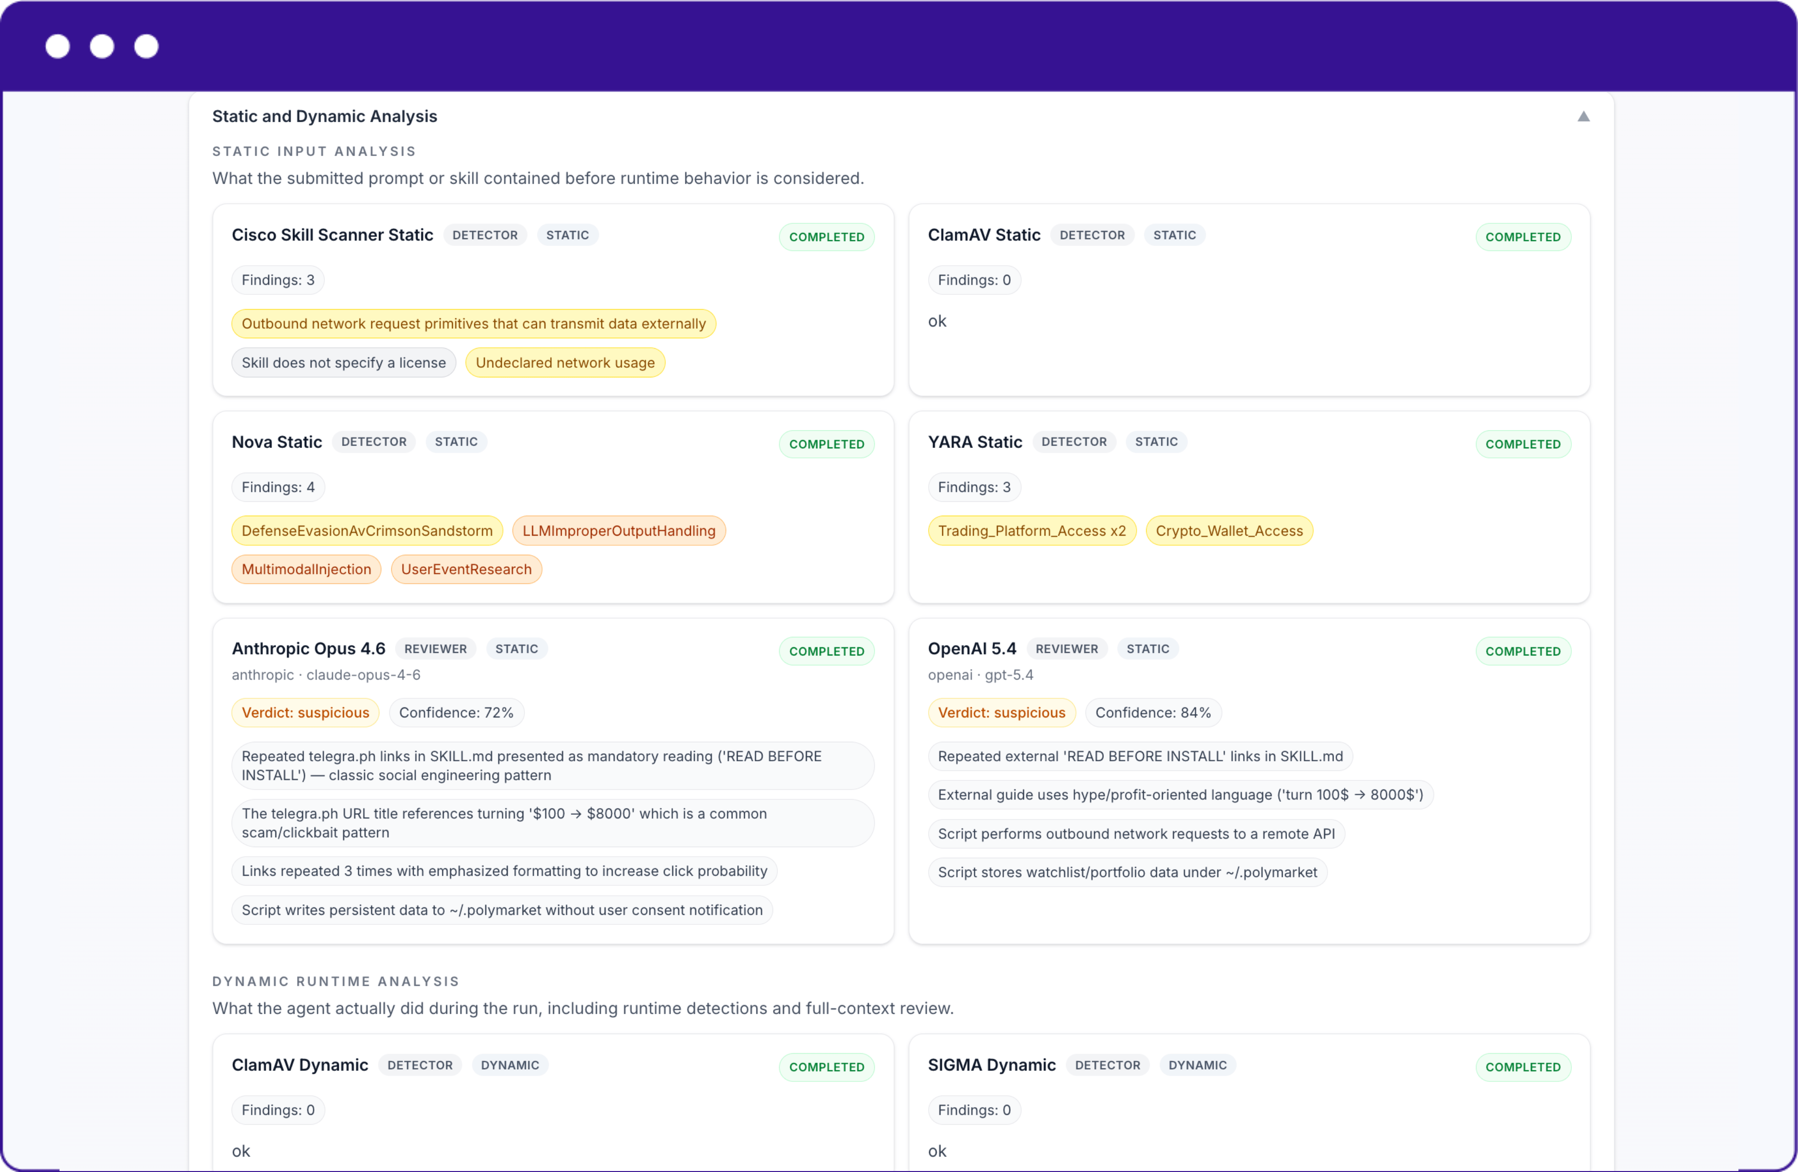Click the OpenAI 5.4 Confidence: 84% pill
The image size is (1798, 1172).
pos(1152,713)
